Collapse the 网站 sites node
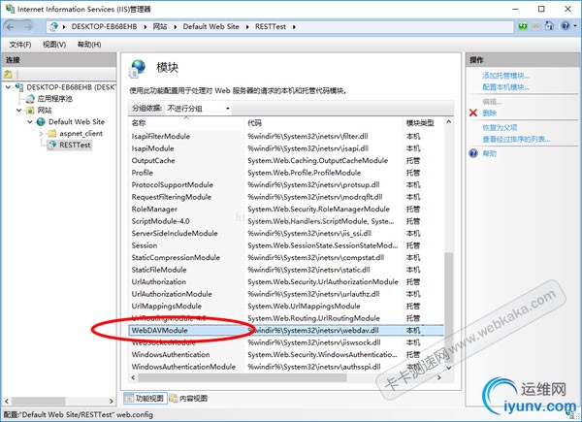 click(x=19, y=111)
